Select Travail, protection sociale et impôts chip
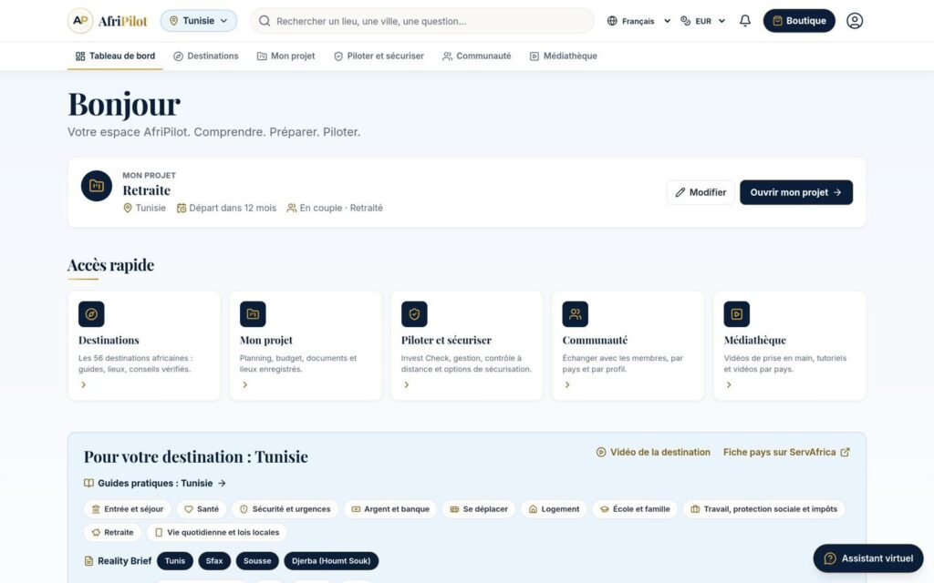Image resolution: width=934 pixels, height=583 pixels. pos(763,509)
